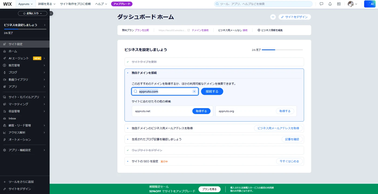This screenshot has height=194, width=378.
Task: Open the user avatar account menu
Action: pos(352,4)
